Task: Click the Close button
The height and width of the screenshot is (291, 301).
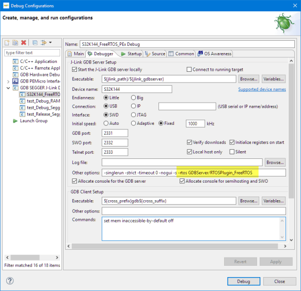Action: pos(279,281)
